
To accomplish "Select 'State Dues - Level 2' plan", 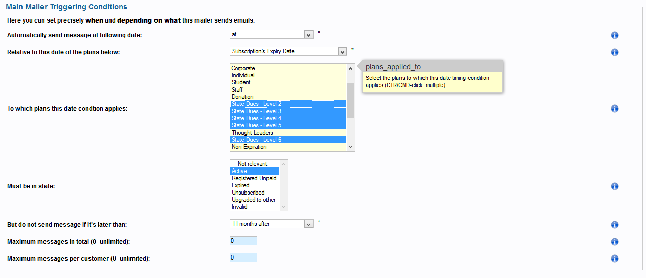I will coord(288,104).
